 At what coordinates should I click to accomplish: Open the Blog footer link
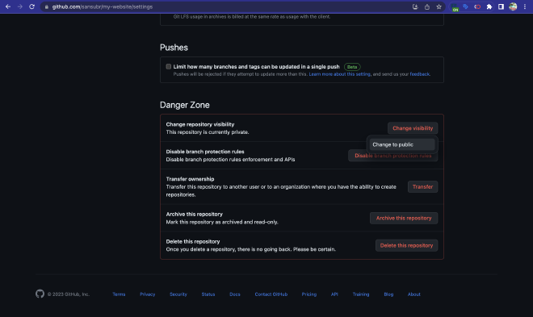388,294
